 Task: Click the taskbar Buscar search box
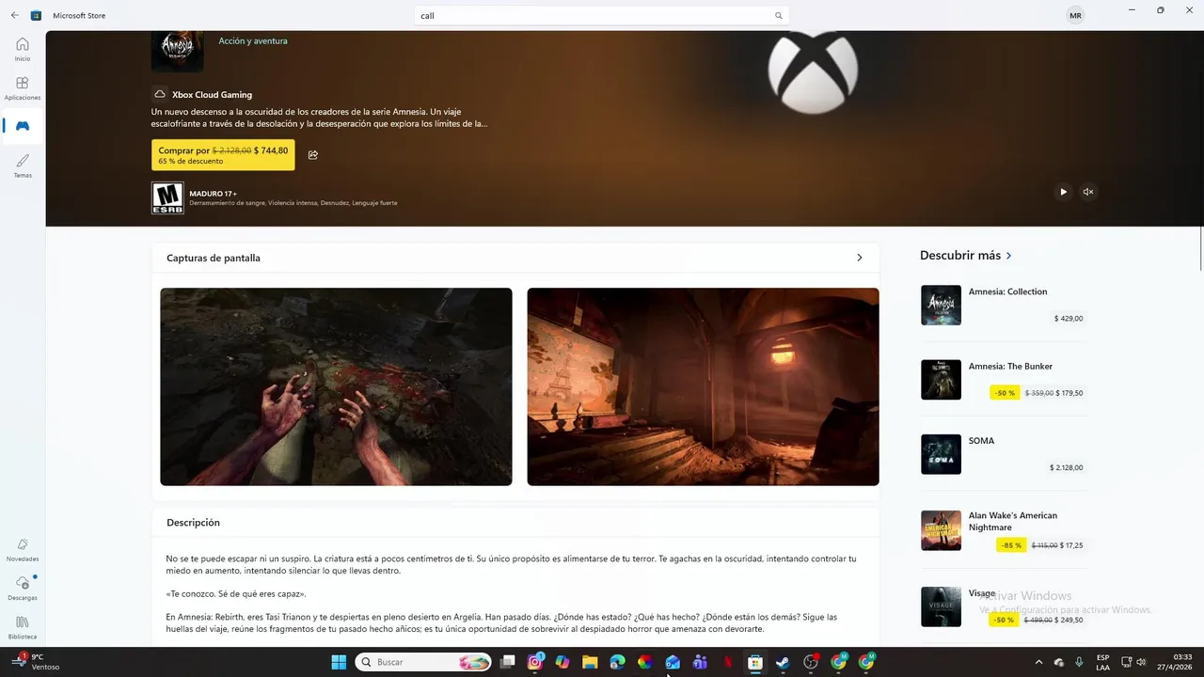point(425,662)
